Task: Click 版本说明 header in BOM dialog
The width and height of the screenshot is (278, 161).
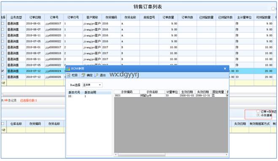Action: point(90,92)
